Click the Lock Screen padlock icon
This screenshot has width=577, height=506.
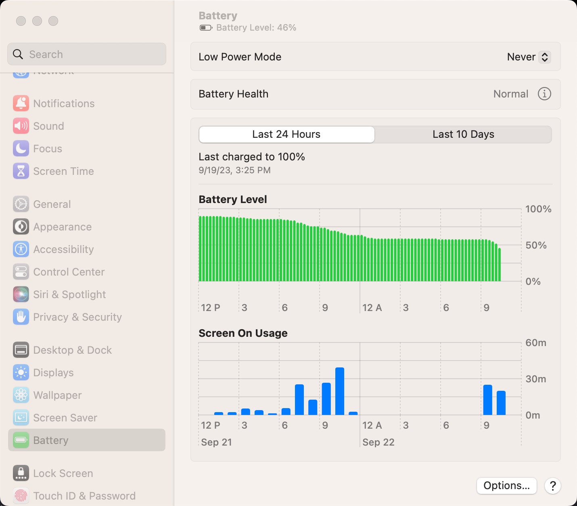(x=21, y=473)
